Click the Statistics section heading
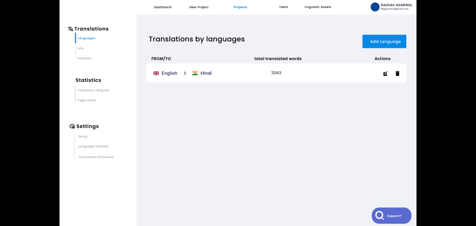The width and height of the screenshot is (476, 226). point(88,80)
